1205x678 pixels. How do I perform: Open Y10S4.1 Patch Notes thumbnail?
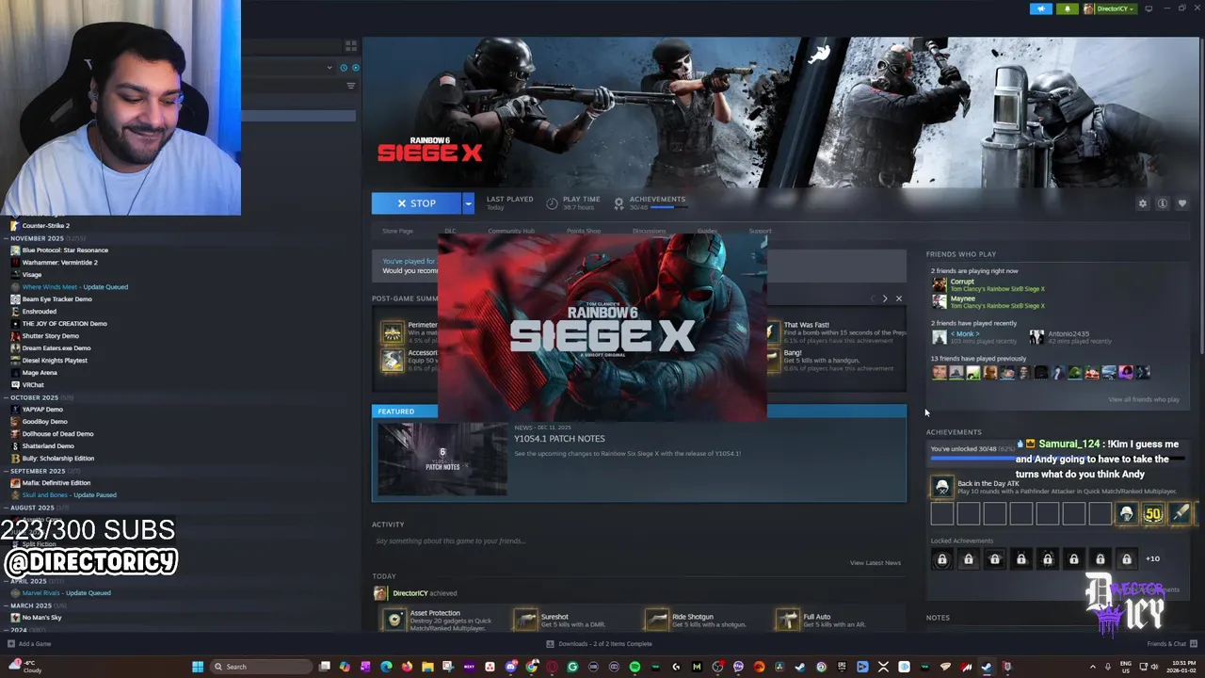pyautogui.click(x=442, y=459)
